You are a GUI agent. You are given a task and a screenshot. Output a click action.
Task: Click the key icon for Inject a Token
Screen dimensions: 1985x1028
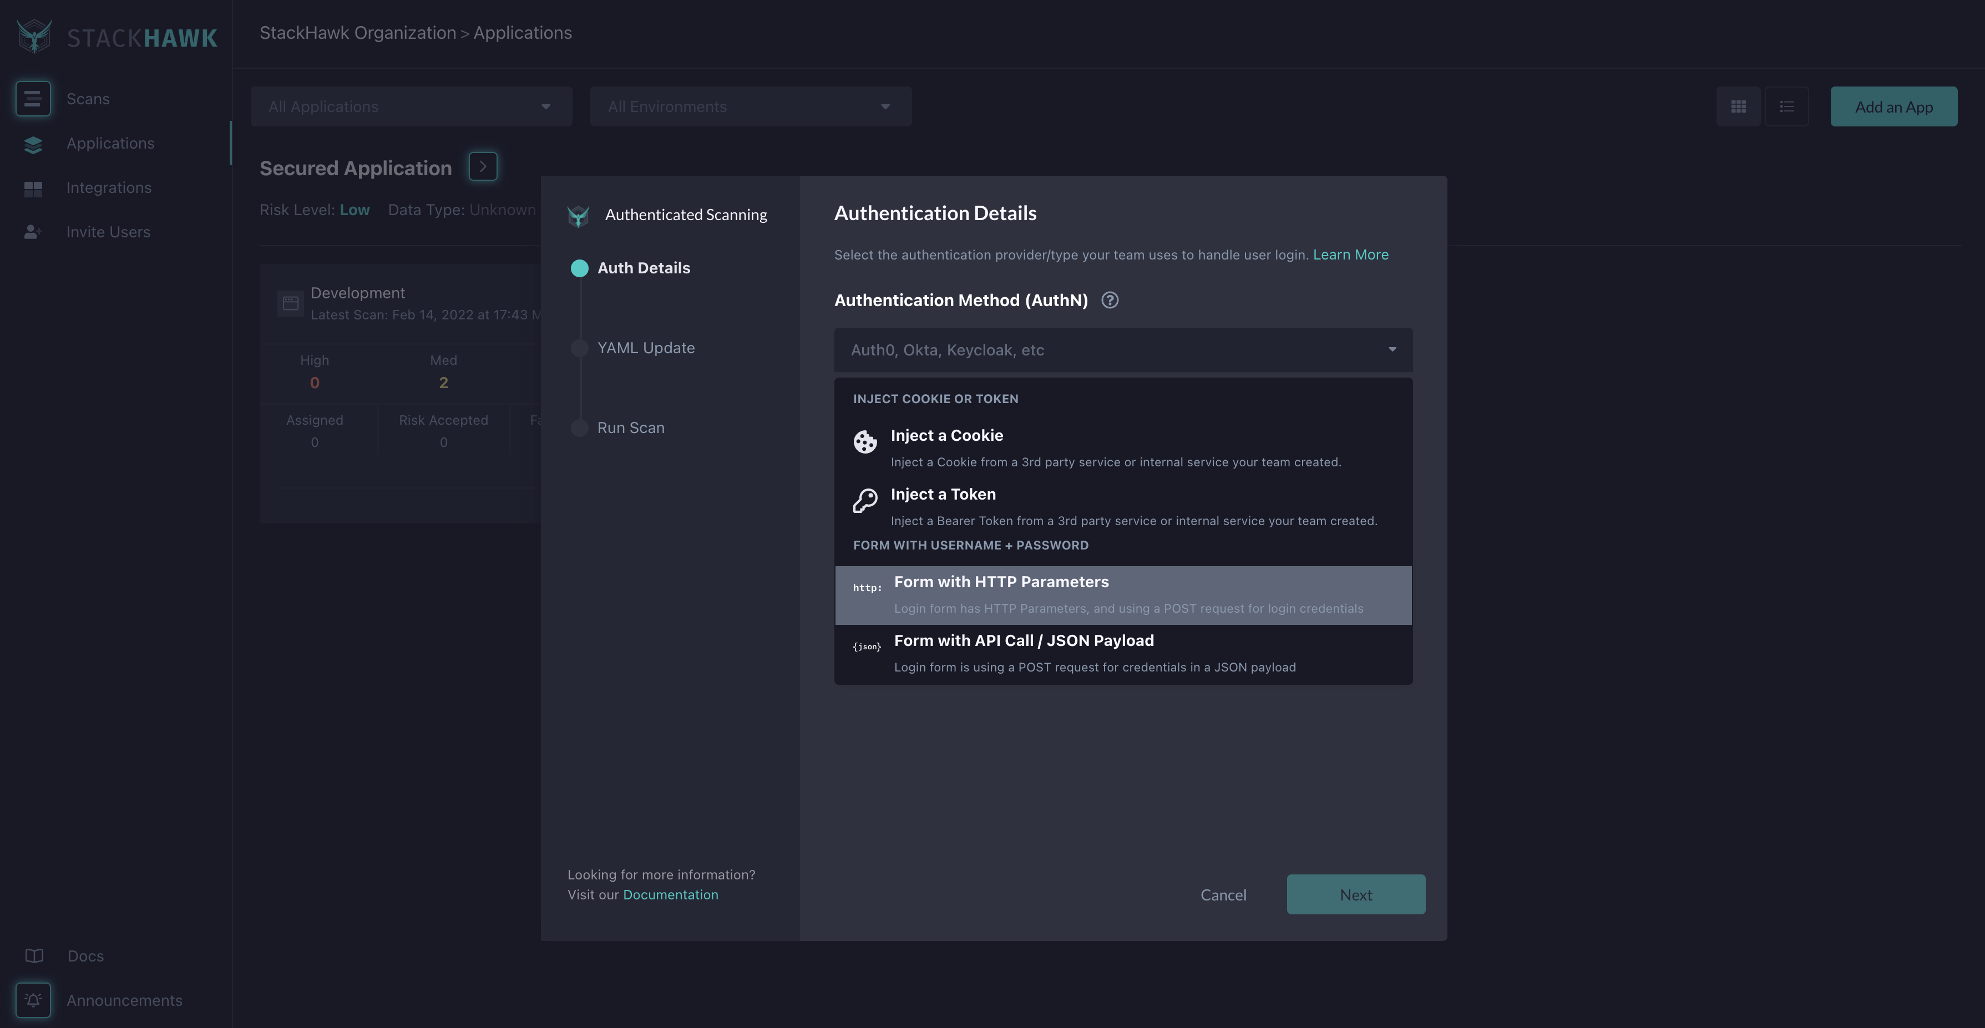coord(865,501)
